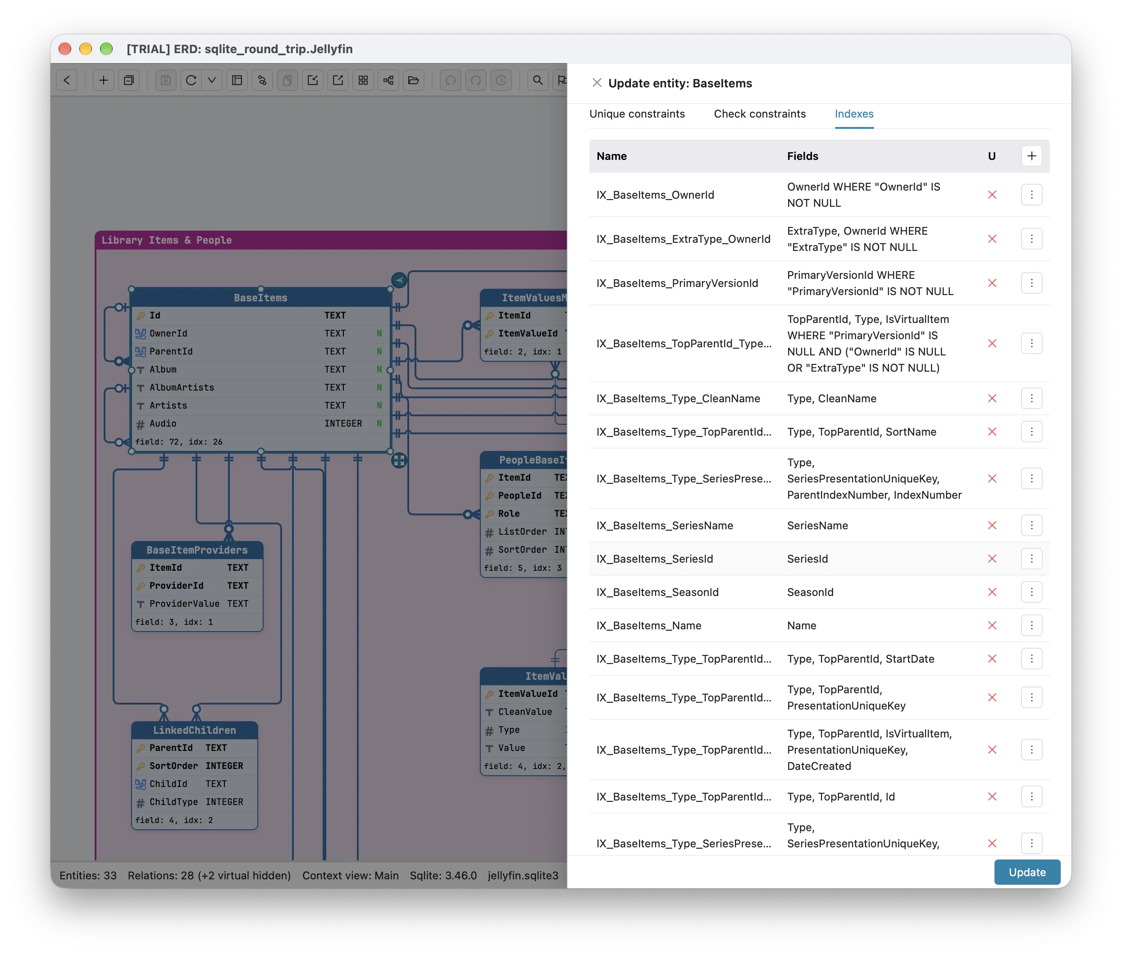
Task: Click the collapse-all windows toolbar icon
Action: tap(129, 80)
